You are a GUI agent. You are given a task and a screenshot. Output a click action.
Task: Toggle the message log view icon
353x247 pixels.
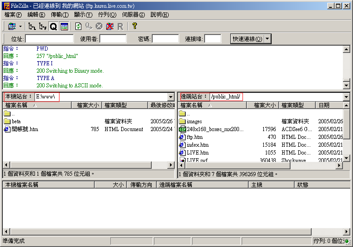click(64, 26)
